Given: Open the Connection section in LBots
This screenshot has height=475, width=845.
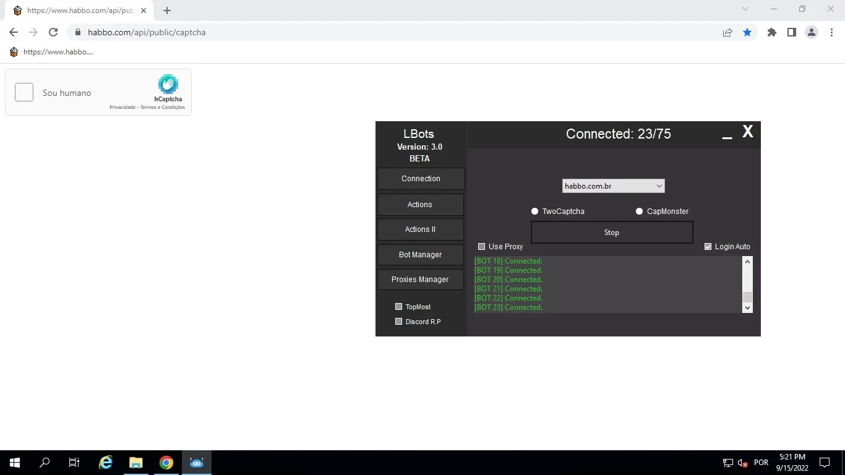Looking at the screenshot, I should [x=421, y=179].
